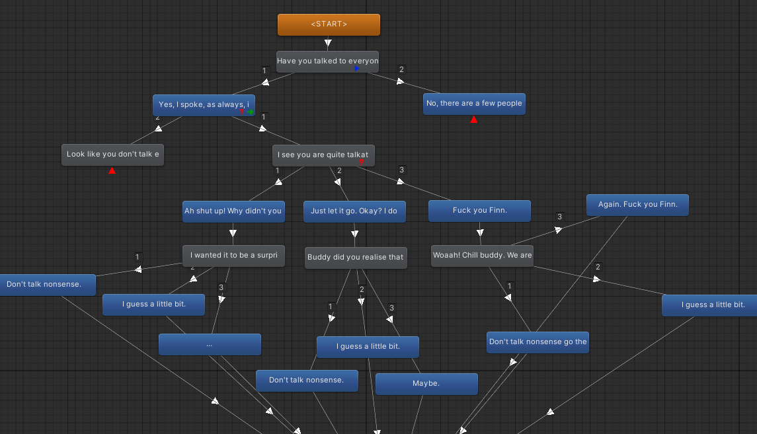This screenshot has height=434, width=757.
Task: Click the "..." ellipsis response node
Action: click(x=210, y=344)
